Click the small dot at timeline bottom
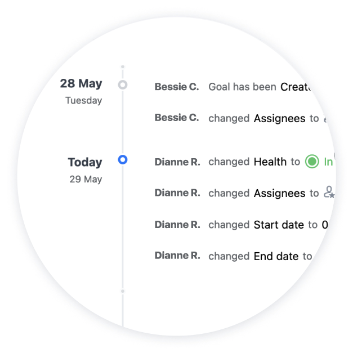Image resolution: width=353 pixels, height=353 pixels. pos(123,291)
